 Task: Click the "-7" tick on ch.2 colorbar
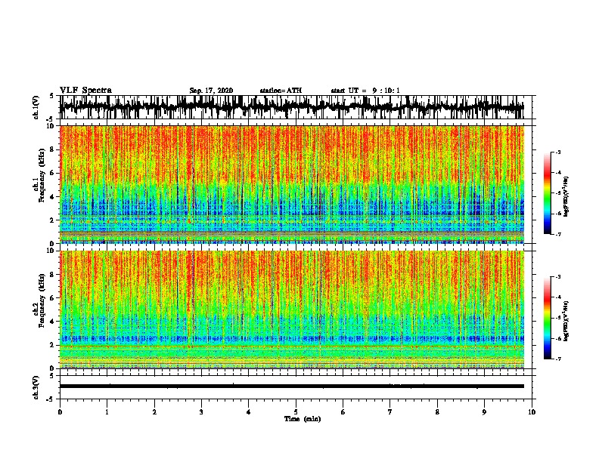[558, 359]
